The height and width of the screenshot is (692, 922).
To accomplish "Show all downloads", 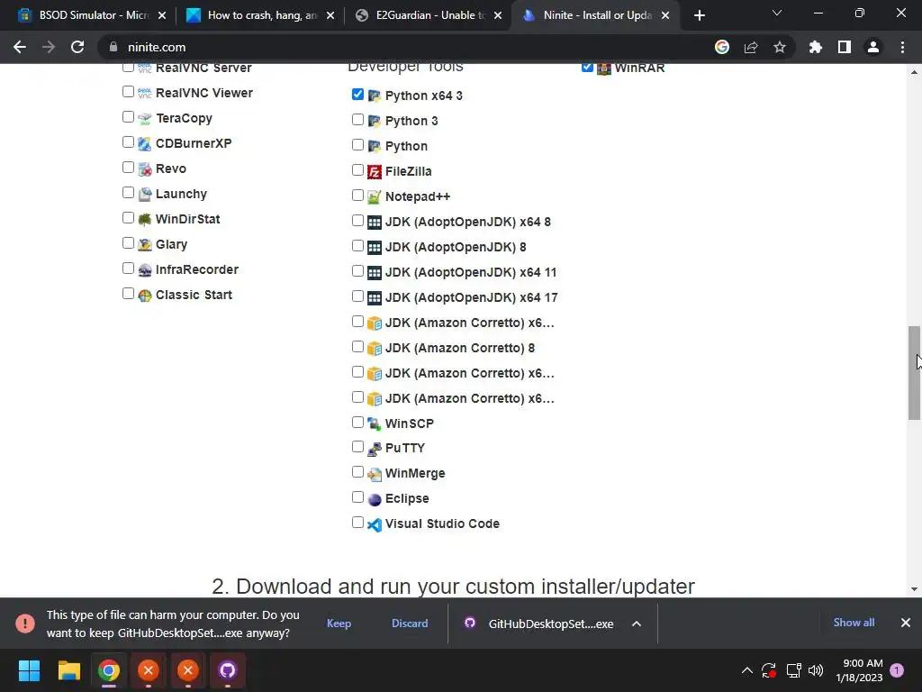I will 854,623.
